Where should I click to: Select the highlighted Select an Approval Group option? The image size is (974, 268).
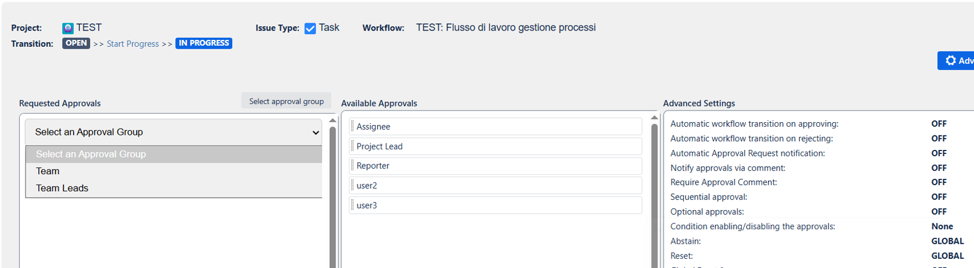click(x=91, y=154)
